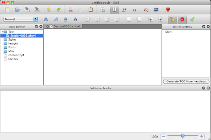211x140 pixels.
Task: Close the Validation Results panel
Action: click(208, 88)
